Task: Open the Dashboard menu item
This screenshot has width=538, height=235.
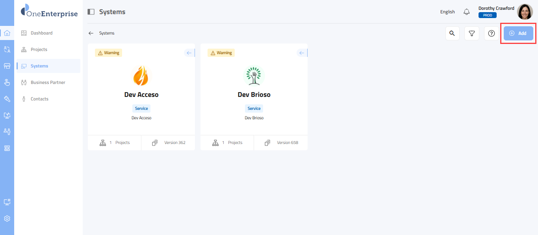Action: click(41, 33)
